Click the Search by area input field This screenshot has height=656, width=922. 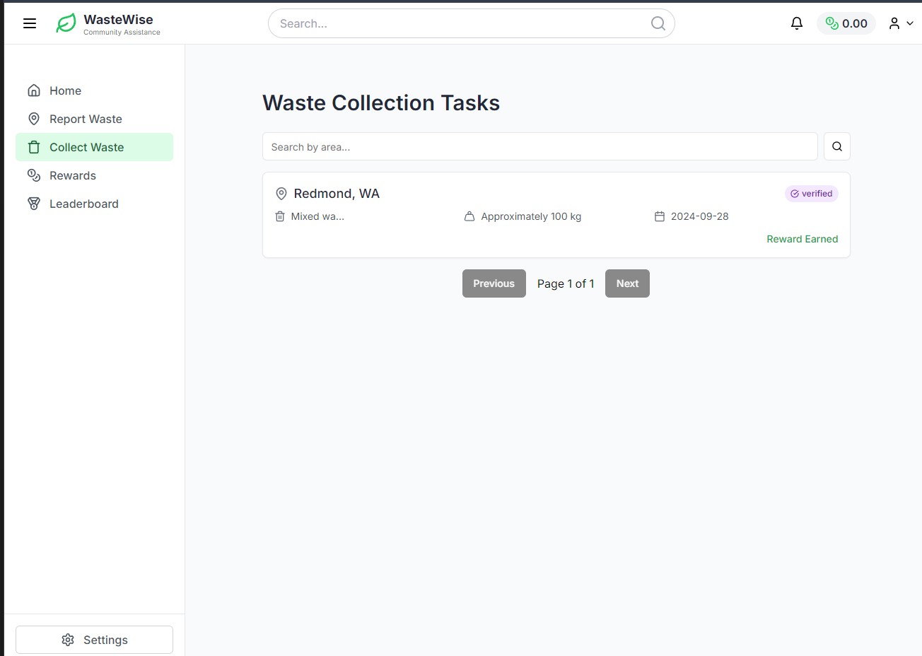click(540, 146)
